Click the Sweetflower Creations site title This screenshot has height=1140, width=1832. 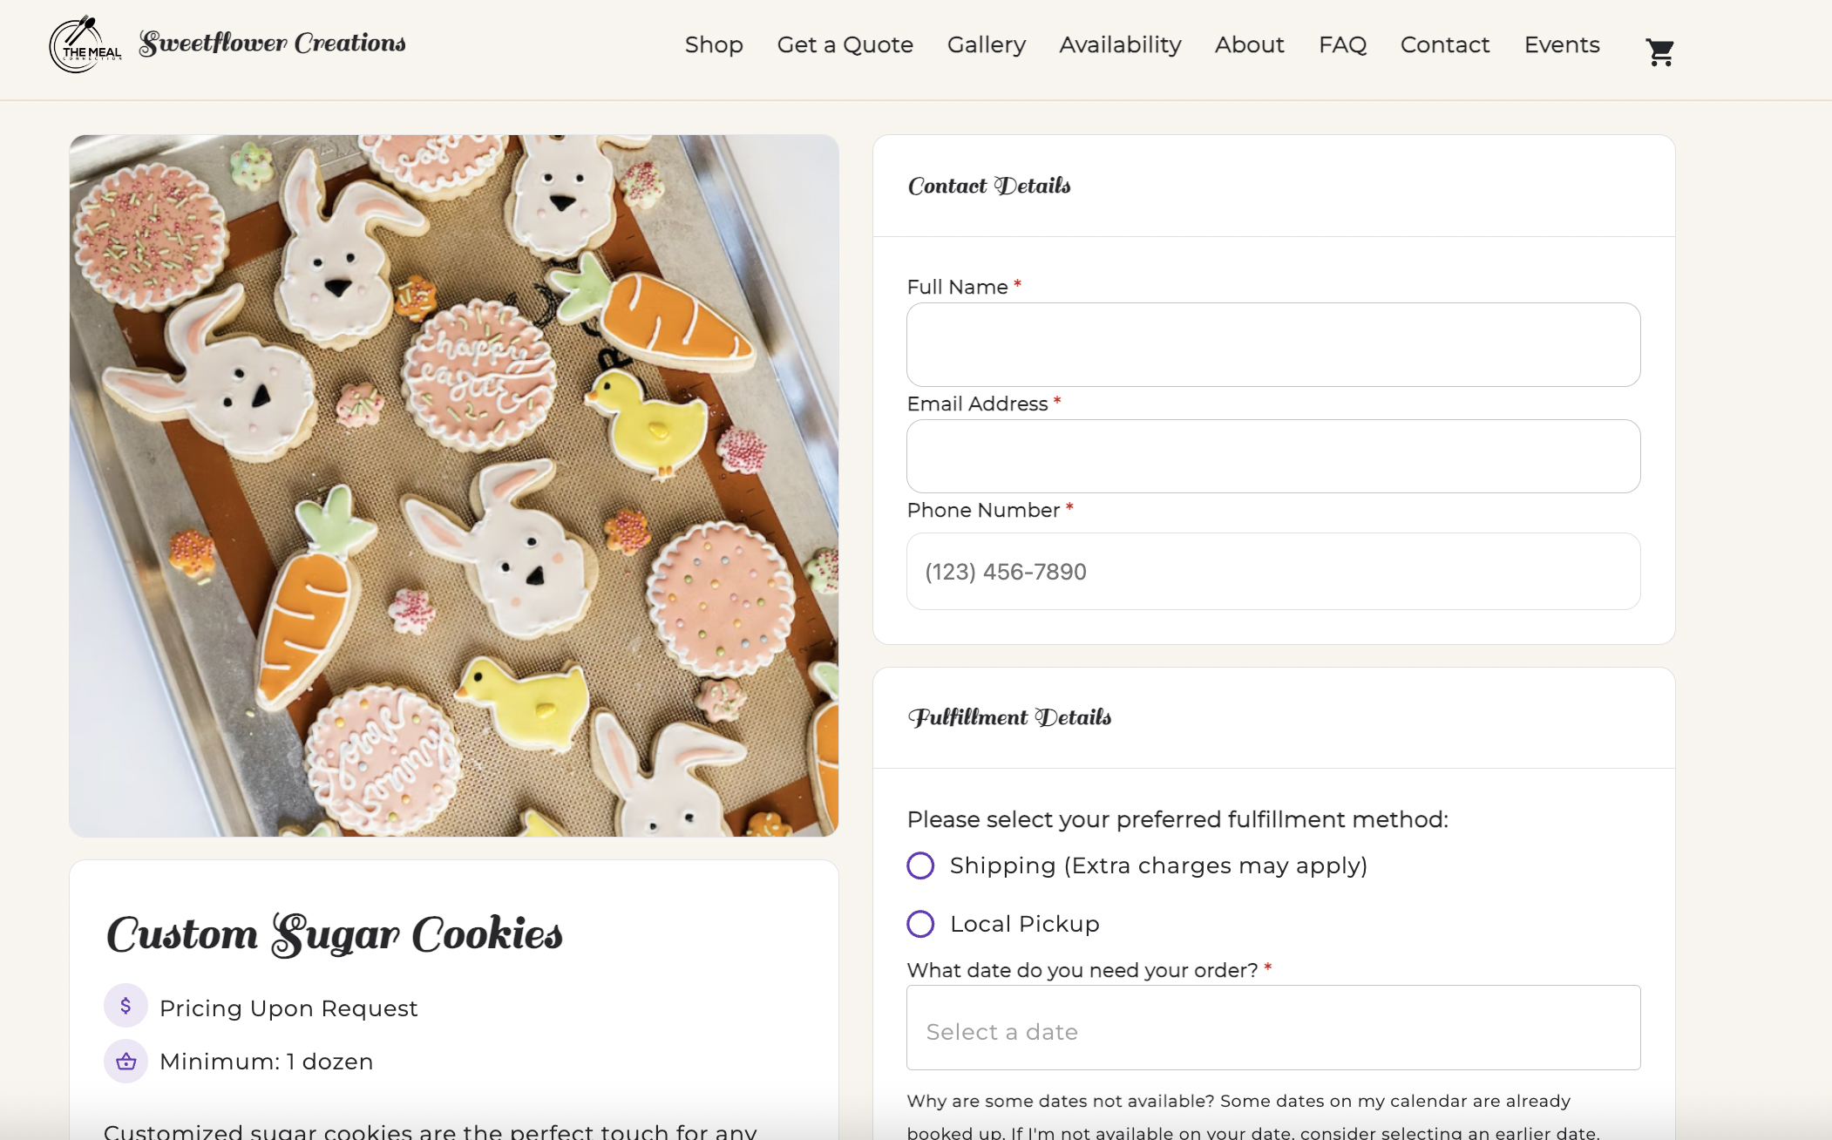272,43
